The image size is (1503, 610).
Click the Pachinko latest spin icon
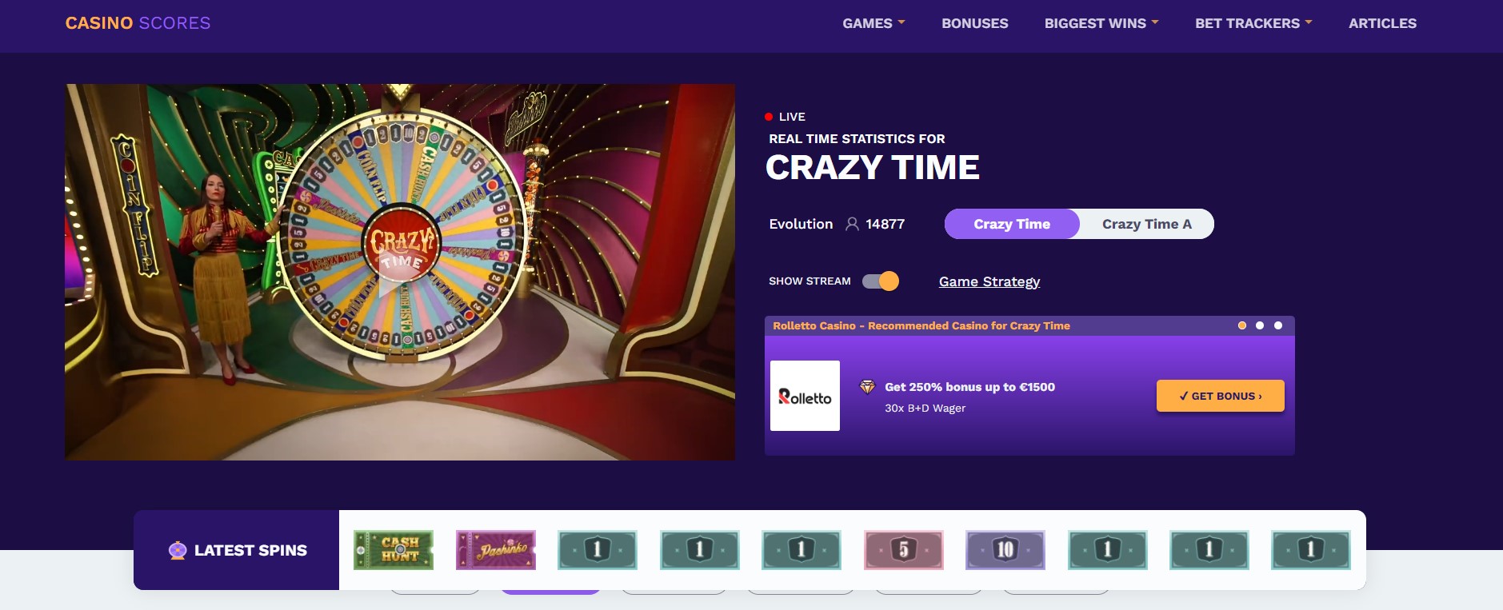pyautogui.click(x=496, y=550)
